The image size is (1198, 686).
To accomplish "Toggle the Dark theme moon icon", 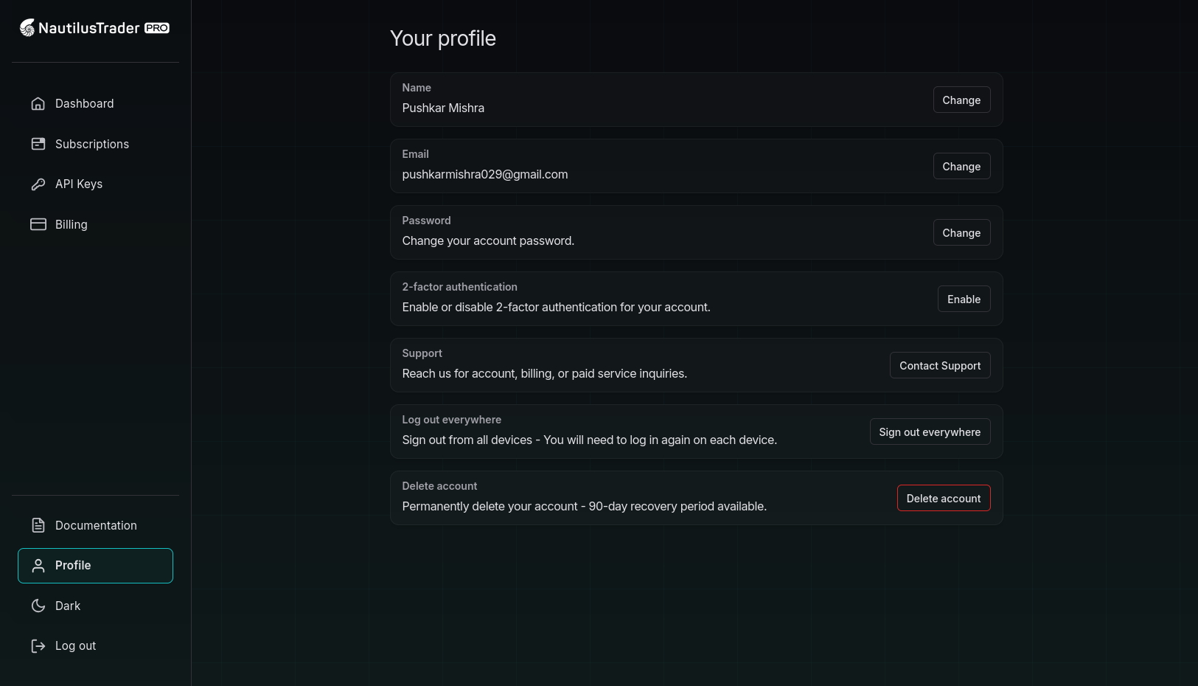I will [38, 606].
